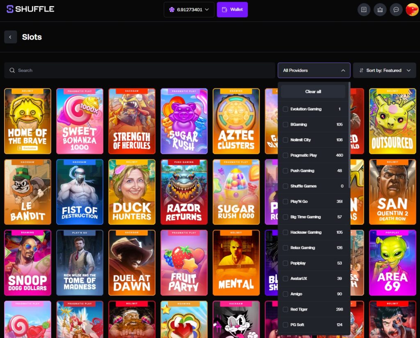Check the PG Soft checkbox
Screen dimensions: 420x338
point(285,324)
